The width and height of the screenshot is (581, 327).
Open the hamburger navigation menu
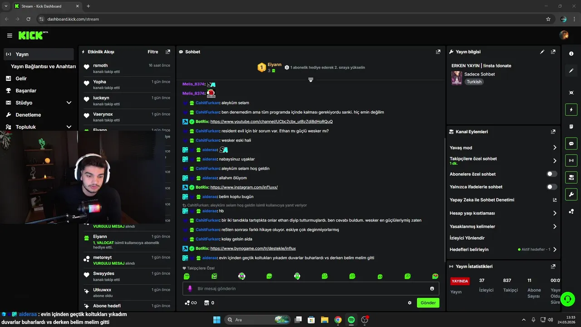[x=10, y=35]
